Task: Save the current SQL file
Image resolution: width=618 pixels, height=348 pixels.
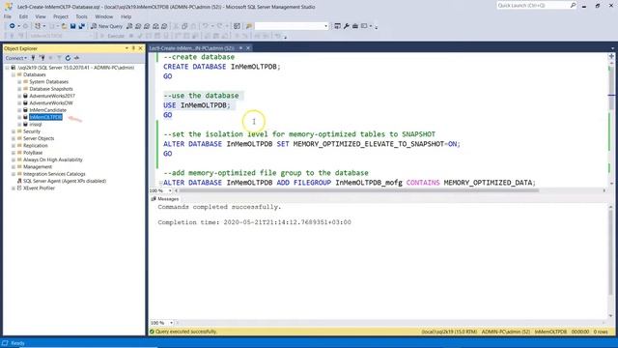Action: [x=73, y=26]
